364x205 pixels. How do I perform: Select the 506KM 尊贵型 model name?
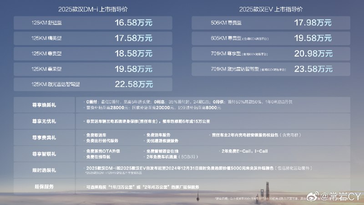226,23
